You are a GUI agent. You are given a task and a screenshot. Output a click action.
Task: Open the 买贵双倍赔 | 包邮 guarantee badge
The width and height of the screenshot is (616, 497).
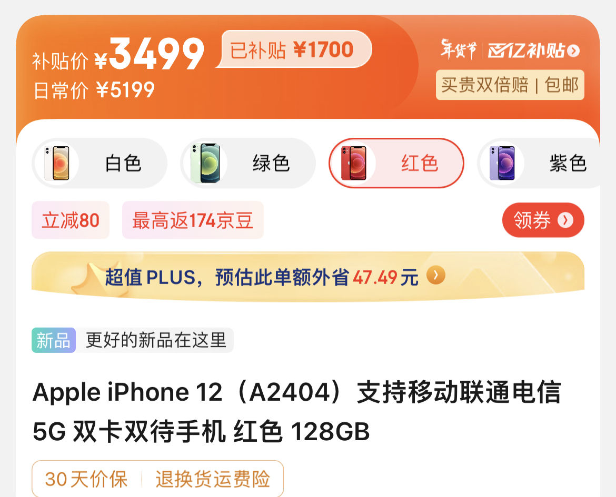coord(510,85)
